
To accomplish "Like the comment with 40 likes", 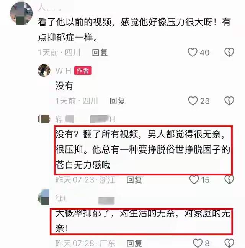I will [x=193, y=52].
